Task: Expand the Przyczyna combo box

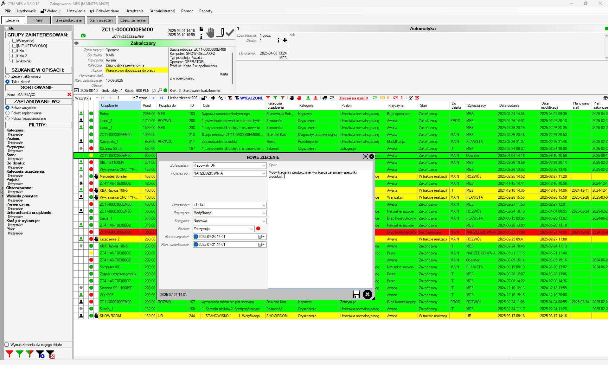Action: (264, 213)
